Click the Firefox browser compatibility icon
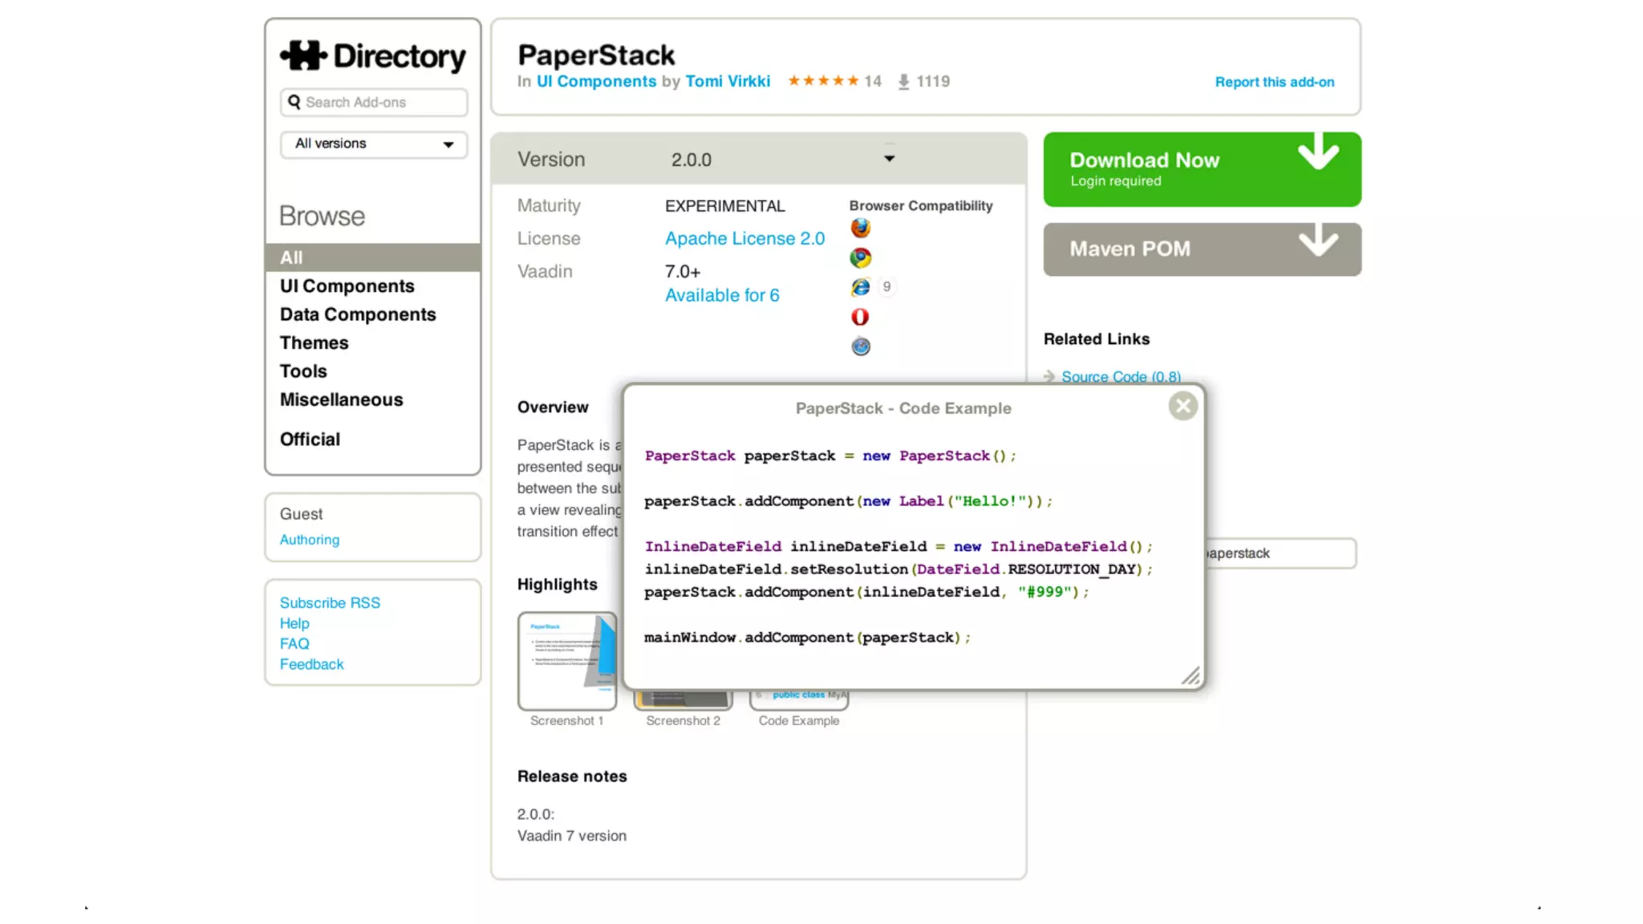The height and width of the screenshot is (924, 1643). pos(860,229)
